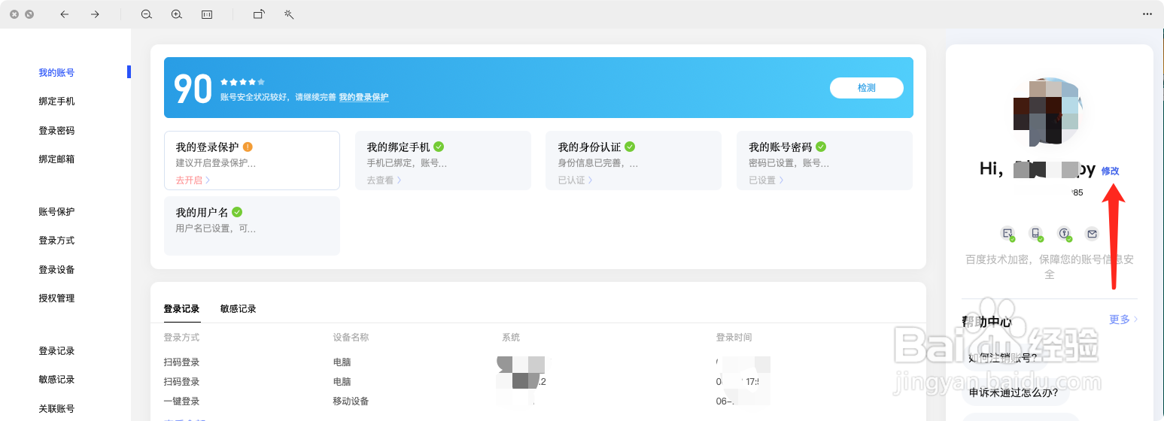Image resolution: width=1164 pixels, height=421 pixels.
Task: Click the 帮助中心 heading
Action: [x=987, y=322]
